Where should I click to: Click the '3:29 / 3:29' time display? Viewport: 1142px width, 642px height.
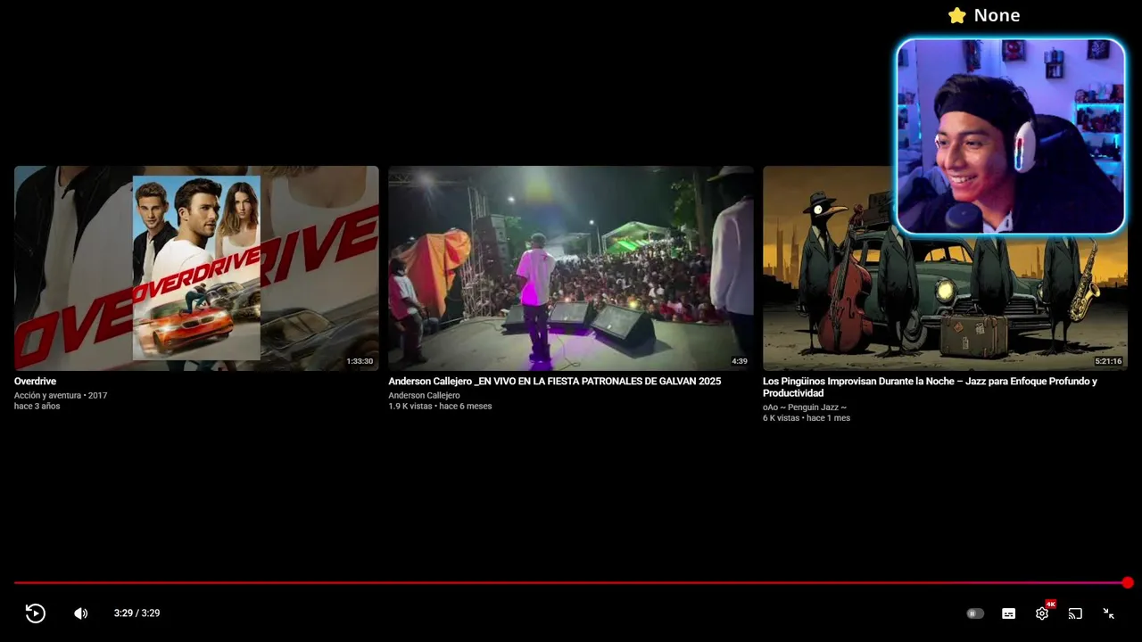point(137,613)
